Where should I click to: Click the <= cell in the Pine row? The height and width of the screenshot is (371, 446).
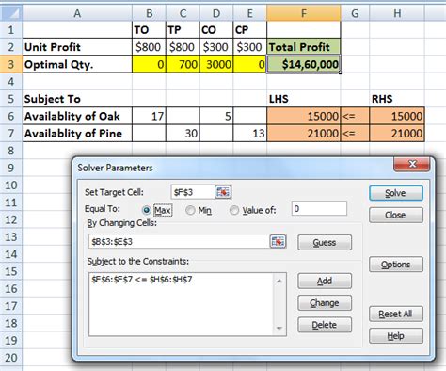pyautogui.click(x=355, y=134)
